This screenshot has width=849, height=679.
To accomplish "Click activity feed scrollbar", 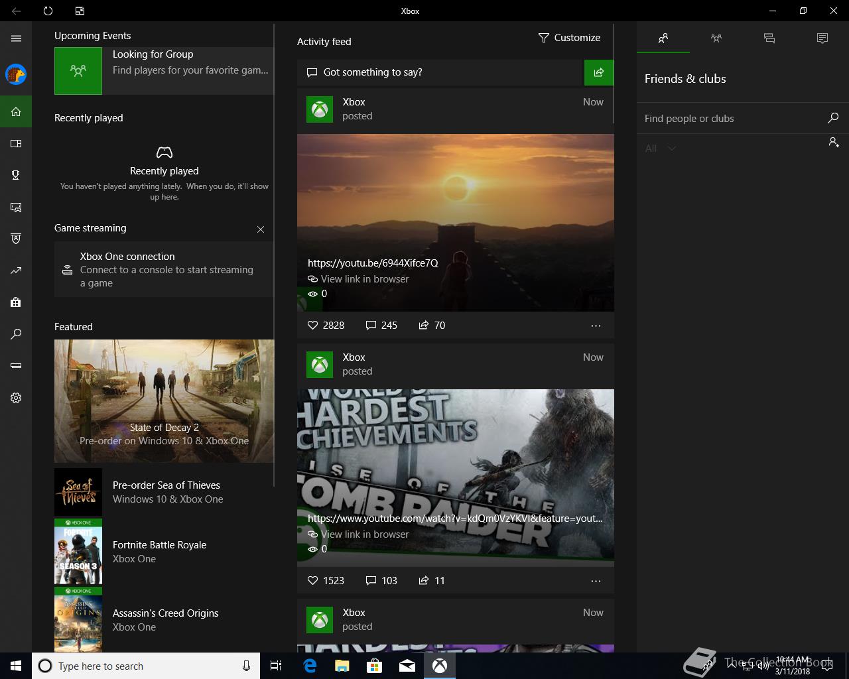I will coord(614,74).
